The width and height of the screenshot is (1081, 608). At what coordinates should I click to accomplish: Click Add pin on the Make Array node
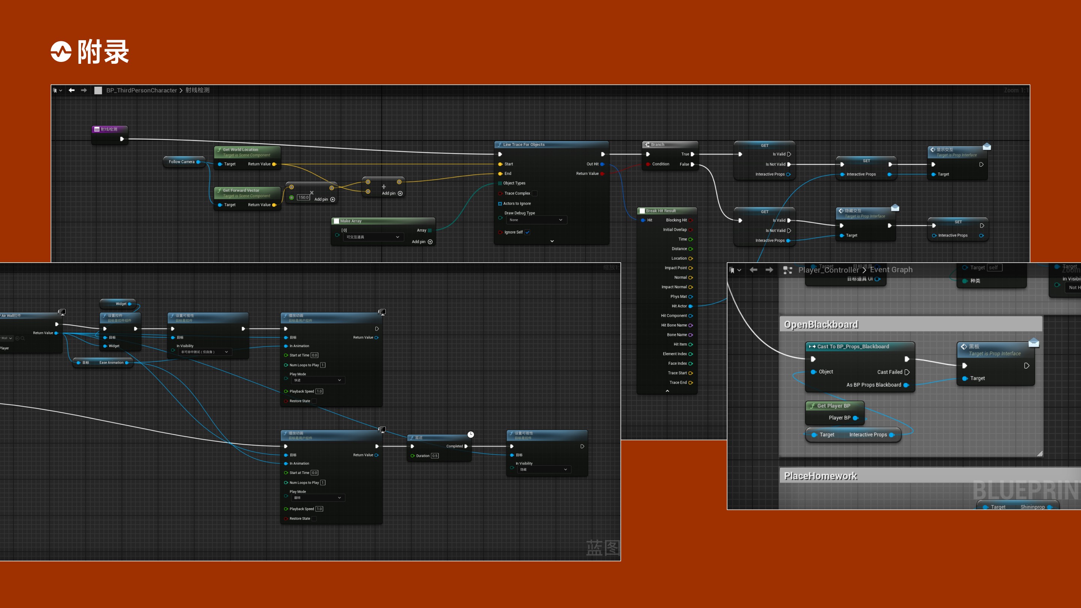pos(422,242)
